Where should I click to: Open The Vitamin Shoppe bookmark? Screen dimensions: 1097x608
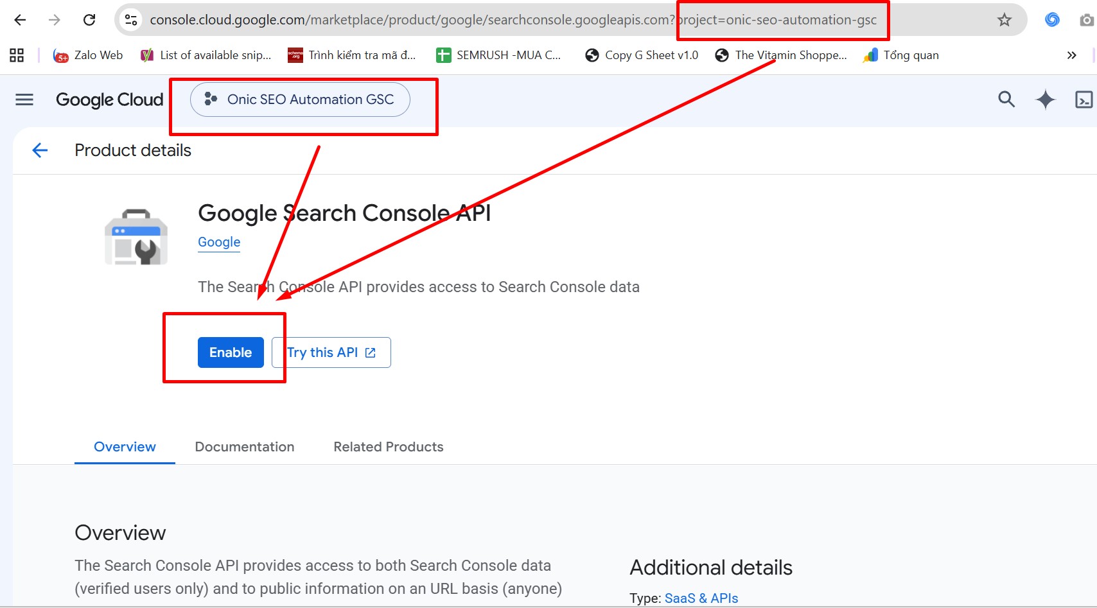coord(781,55)
